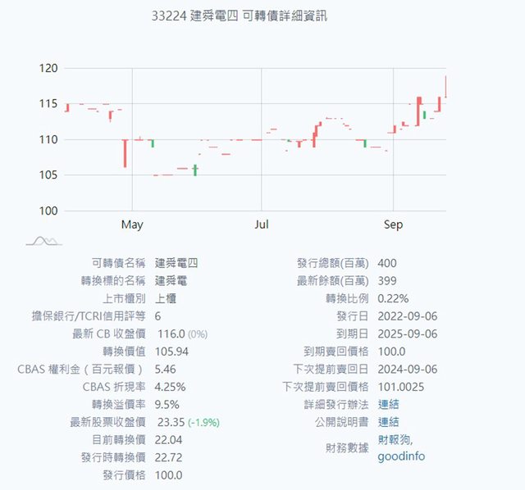Click the May label on the date axis

click(131, 225)
